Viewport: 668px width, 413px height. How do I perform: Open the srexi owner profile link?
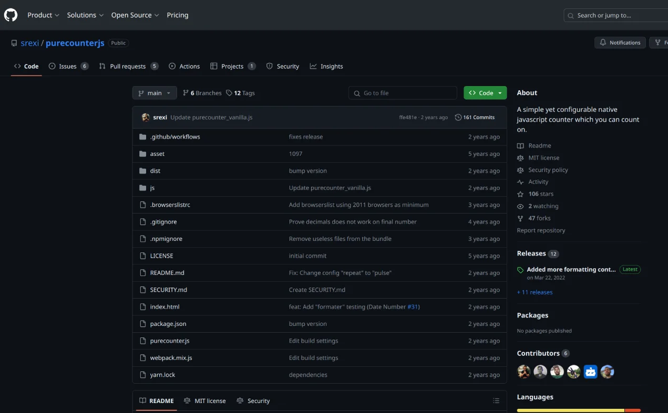click(30, 43)
